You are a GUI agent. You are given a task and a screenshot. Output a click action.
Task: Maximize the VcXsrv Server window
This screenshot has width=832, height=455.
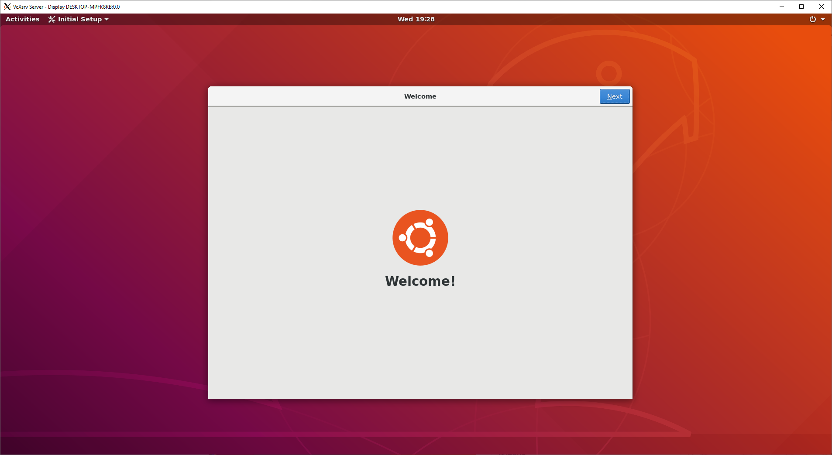coord(801,7)
